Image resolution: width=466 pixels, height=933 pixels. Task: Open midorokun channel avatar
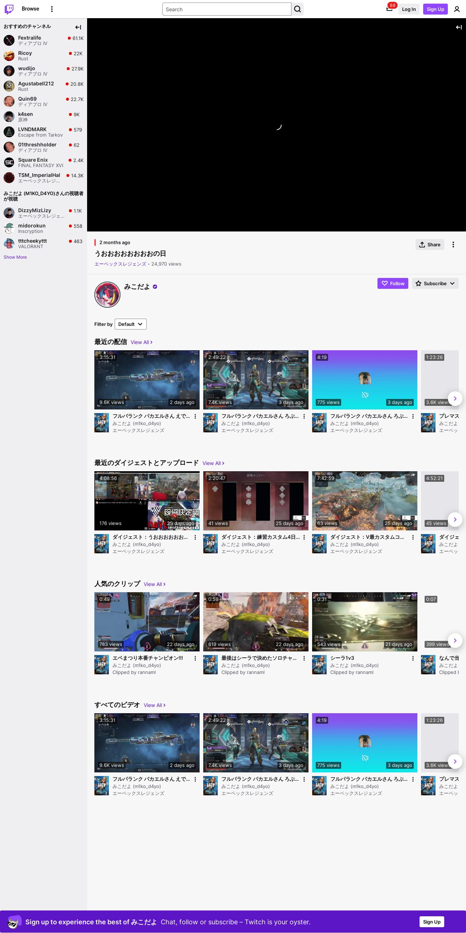(9, 228)
